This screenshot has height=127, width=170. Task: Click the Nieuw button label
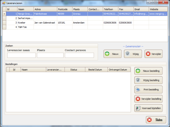click(x=115, y=54)
